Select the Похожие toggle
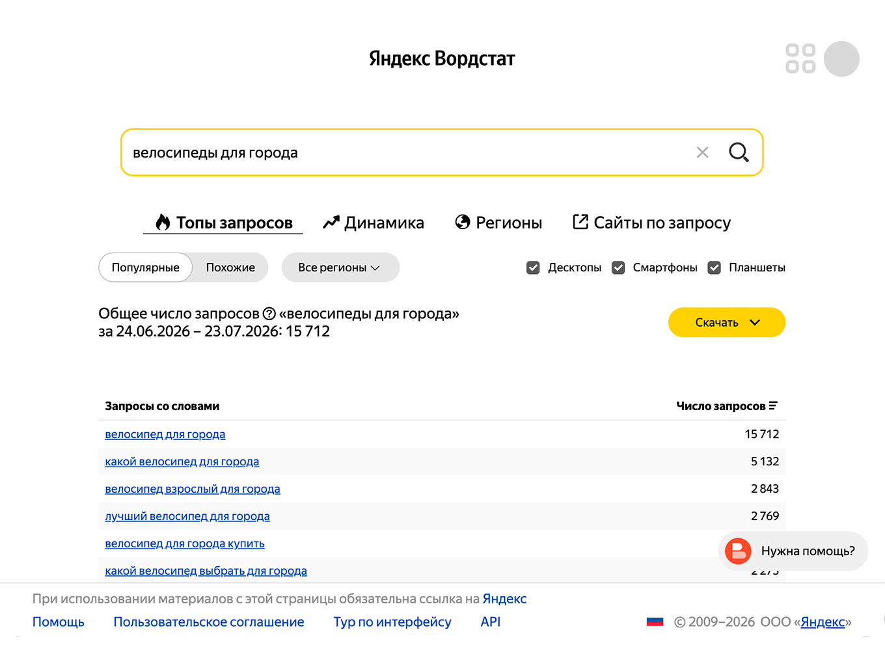Image resolution: width=885 pixels, height=671 pixels. (230, 267)
